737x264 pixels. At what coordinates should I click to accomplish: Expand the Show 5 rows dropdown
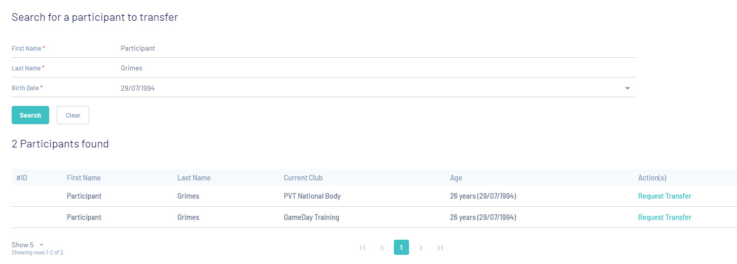pos(42,245)
